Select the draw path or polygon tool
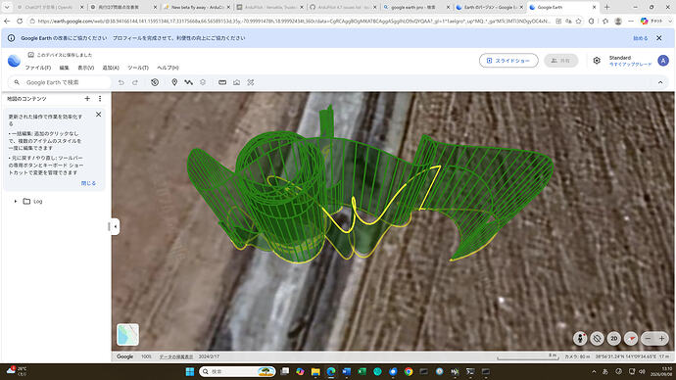 click(x=188, y=82)
